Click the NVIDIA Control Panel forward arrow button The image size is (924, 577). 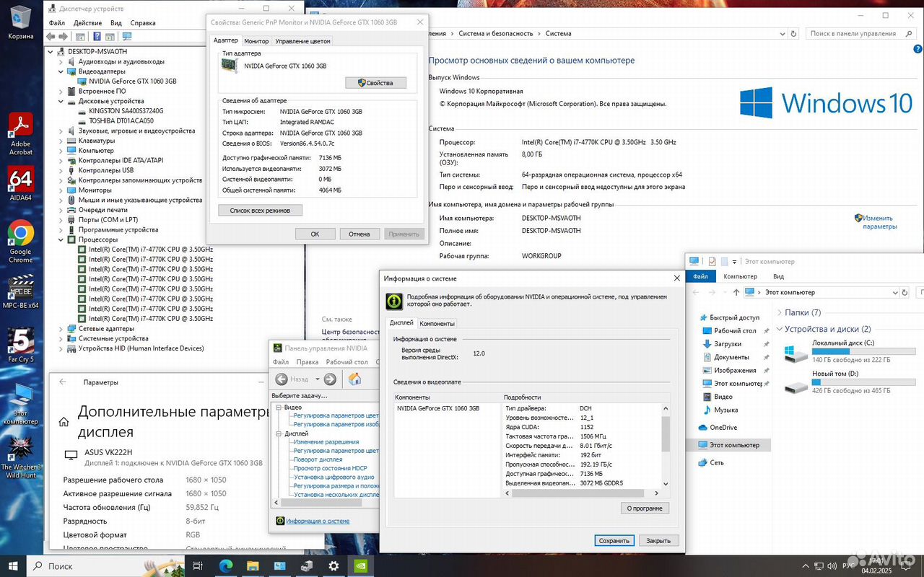(330, 379)
